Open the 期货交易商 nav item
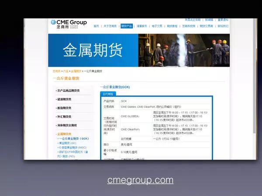This screenshot has width=262, height=196. point(207,26)
